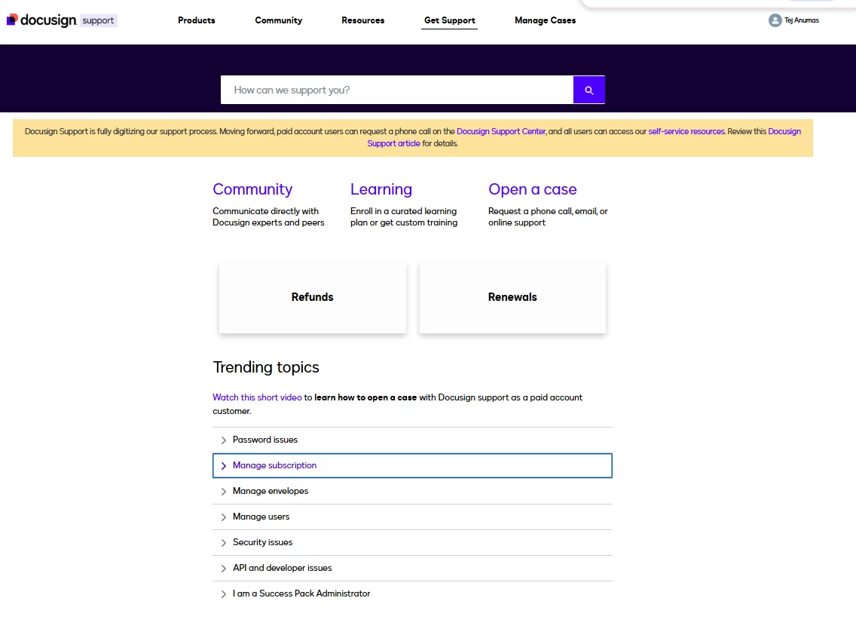Open the Docusign Support article link

[583, 137]
